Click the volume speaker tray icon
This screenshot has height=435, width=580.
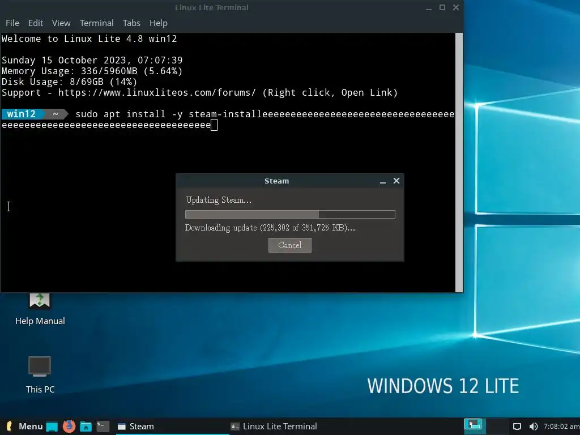tap(533, 427)
